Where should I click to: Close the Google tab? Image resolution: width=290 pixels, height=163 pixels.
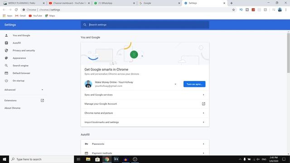(179, 3)
